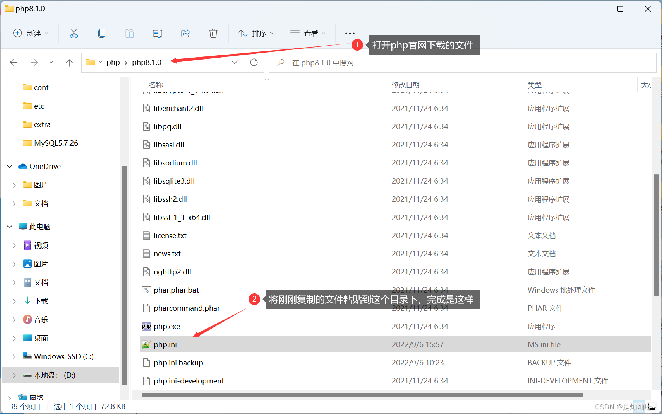Click inside the search box
Image resolution: width=662 pixels, height=414 pixels.
348,62
